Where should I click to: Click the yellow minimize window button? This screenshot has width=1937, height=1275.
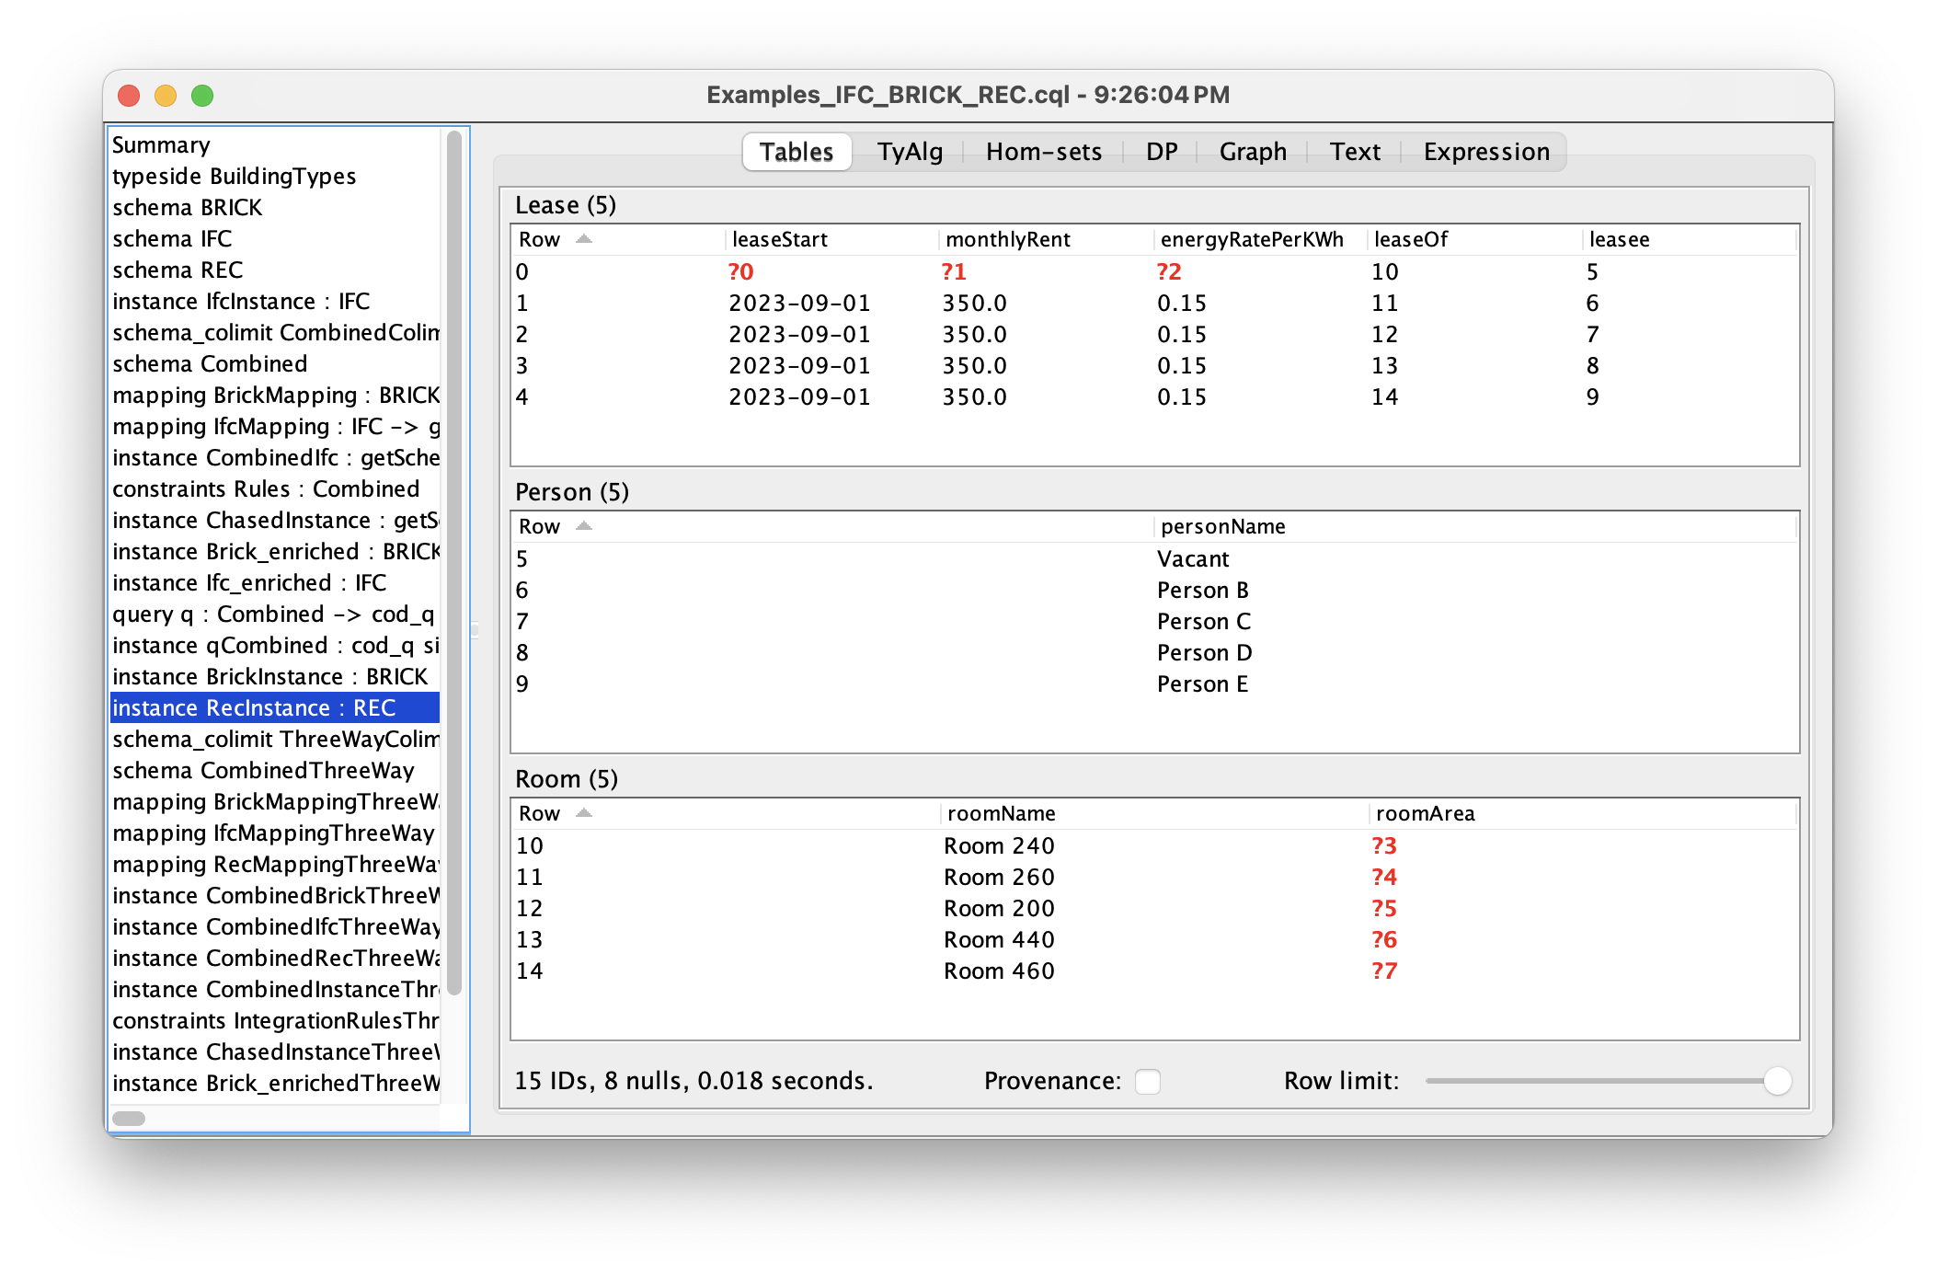(166, 96)
